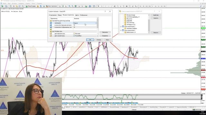206x115 pixels.
Task: Switch to 'Цвета' dialog tab
Action: [x=77, y=15]
